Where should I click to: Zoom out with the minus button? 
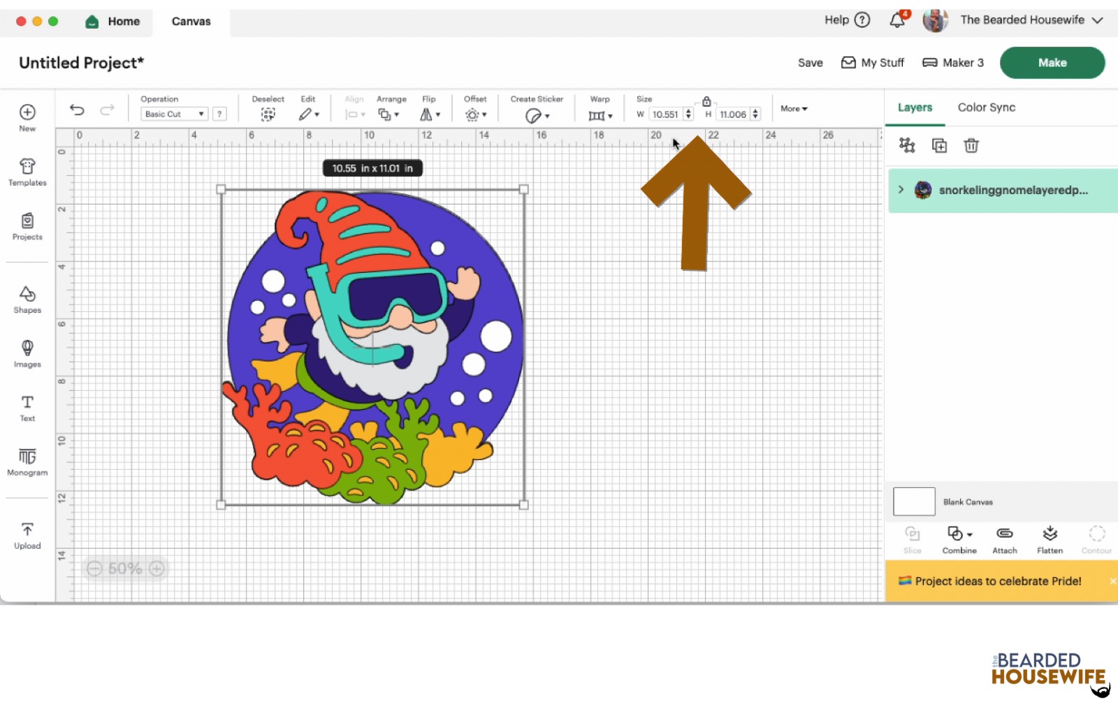(x=94, y=569)
